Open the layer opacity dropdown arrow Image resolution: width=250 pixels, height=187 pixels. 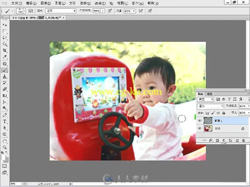pyautogui.click(x=249, y=106)
